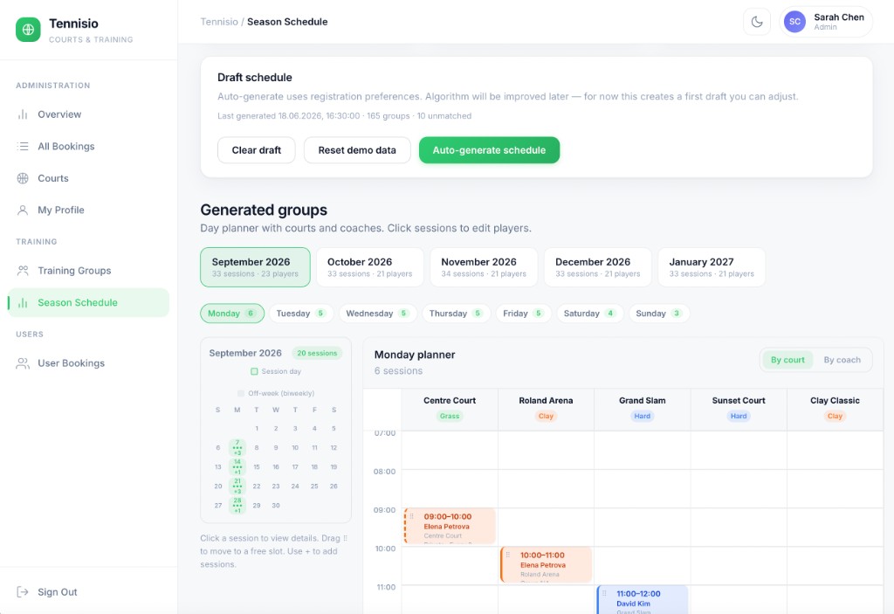Open the 09:00–10:00 Elena Petrova session
894x614 pixels.
pyautogui.click(x=450, y=526)
